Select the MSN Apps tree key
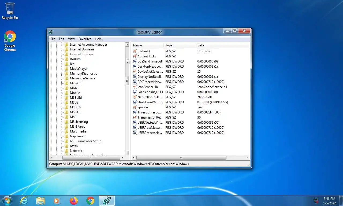Screen dimensions: 343x206 point(77,127)
